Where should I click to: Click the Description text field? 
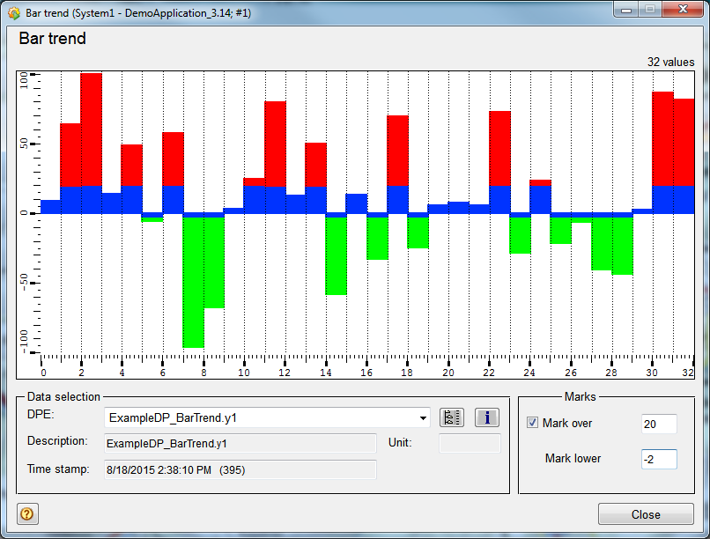[x=240, y=444]
